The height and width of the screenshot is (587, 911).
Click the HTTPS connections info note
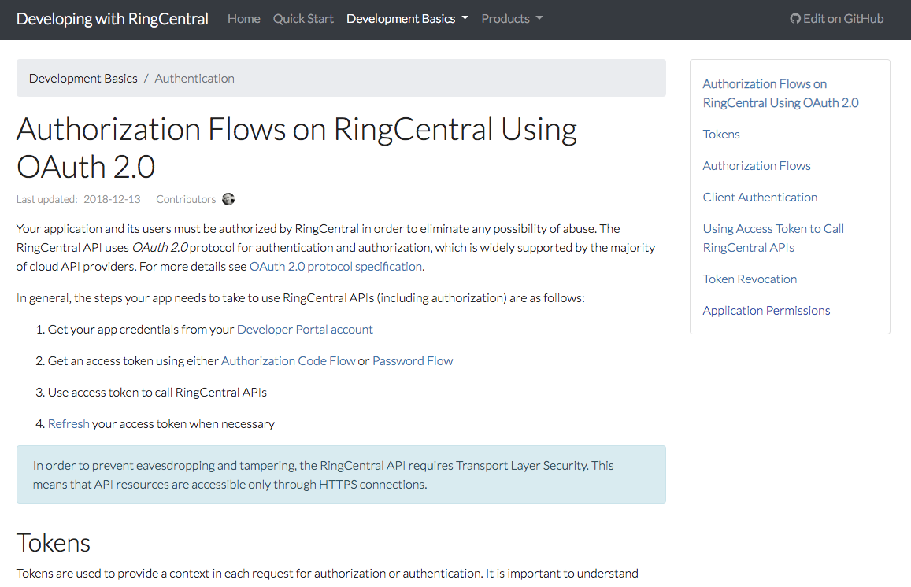coord(341,474)
